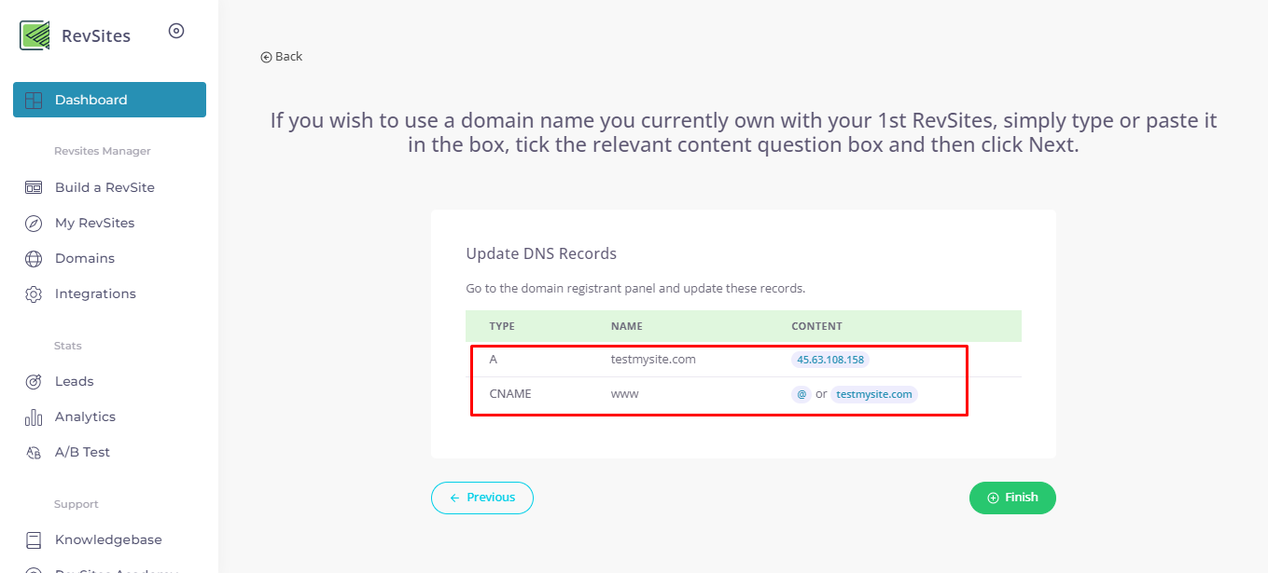
Task: Open the Domains menu item
Action: [85, 258]
